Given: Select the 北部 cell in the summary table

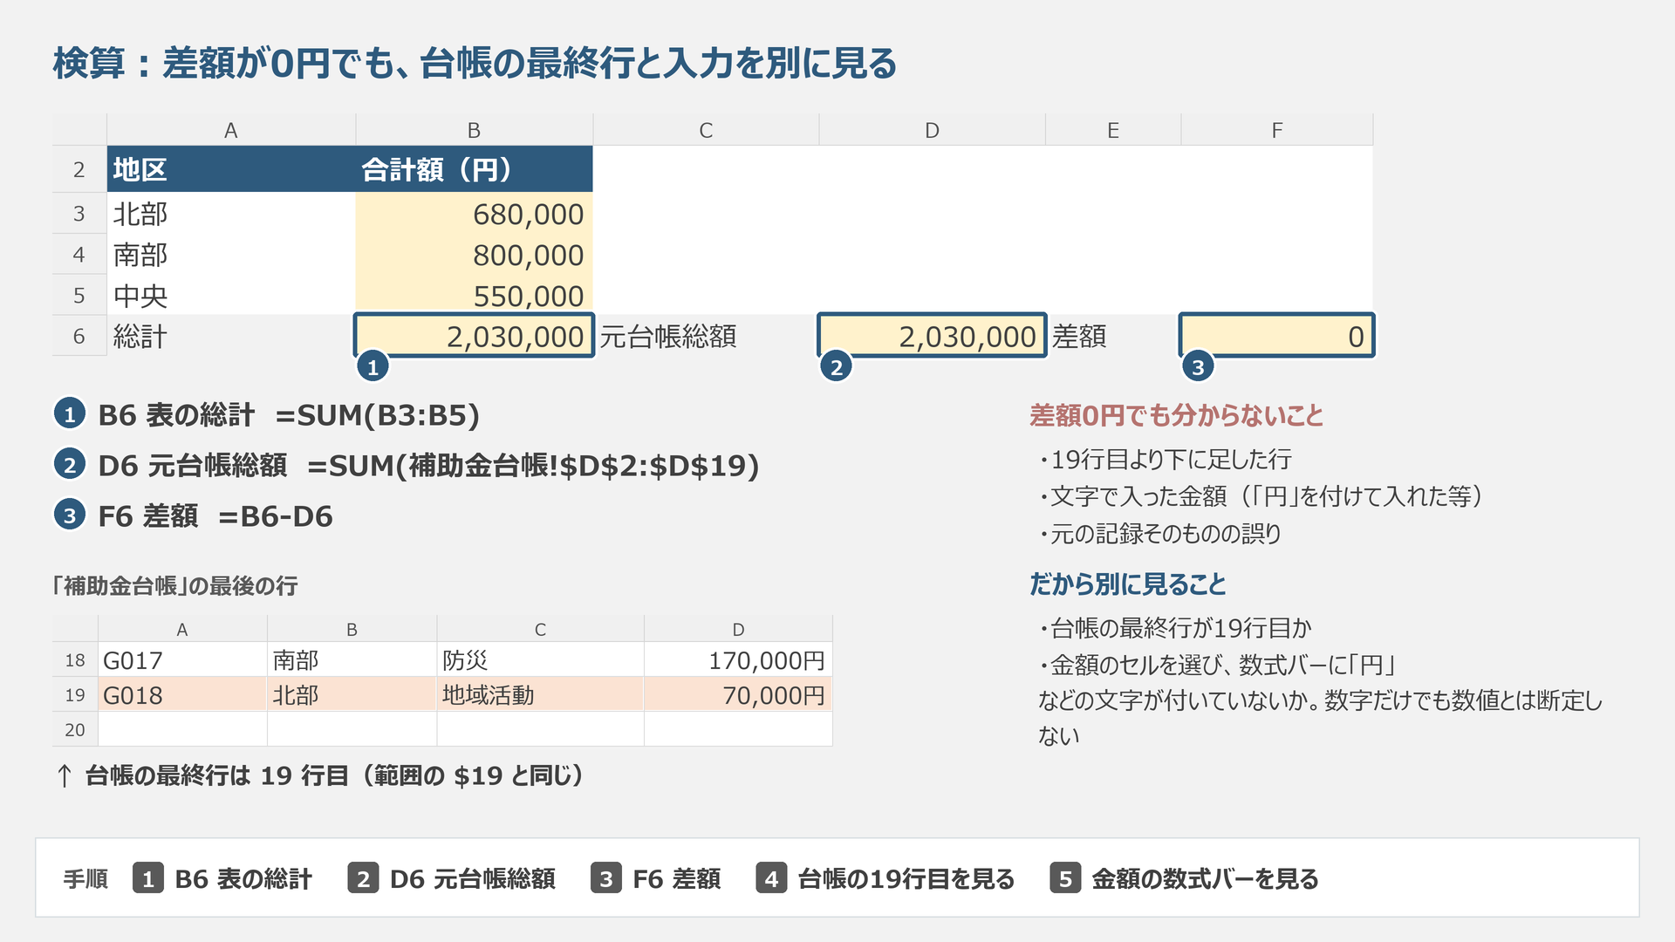Looking at the screenshot, I should (231, 214).
